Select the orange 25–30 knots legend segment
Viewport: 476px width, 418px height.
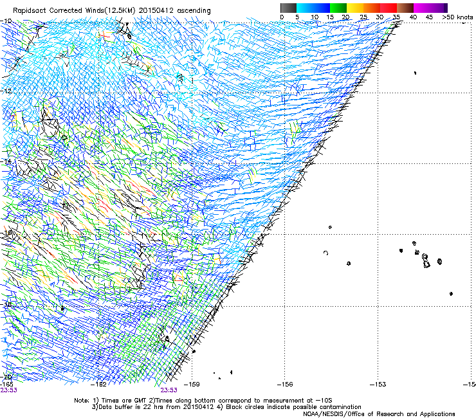point(372,8)
